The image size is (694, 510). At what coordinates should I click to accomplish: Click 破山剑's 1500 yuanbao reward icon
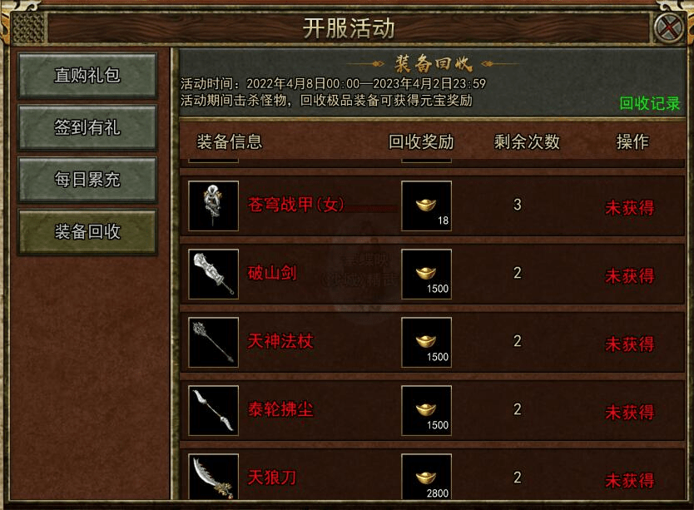[x=427, y=274]
